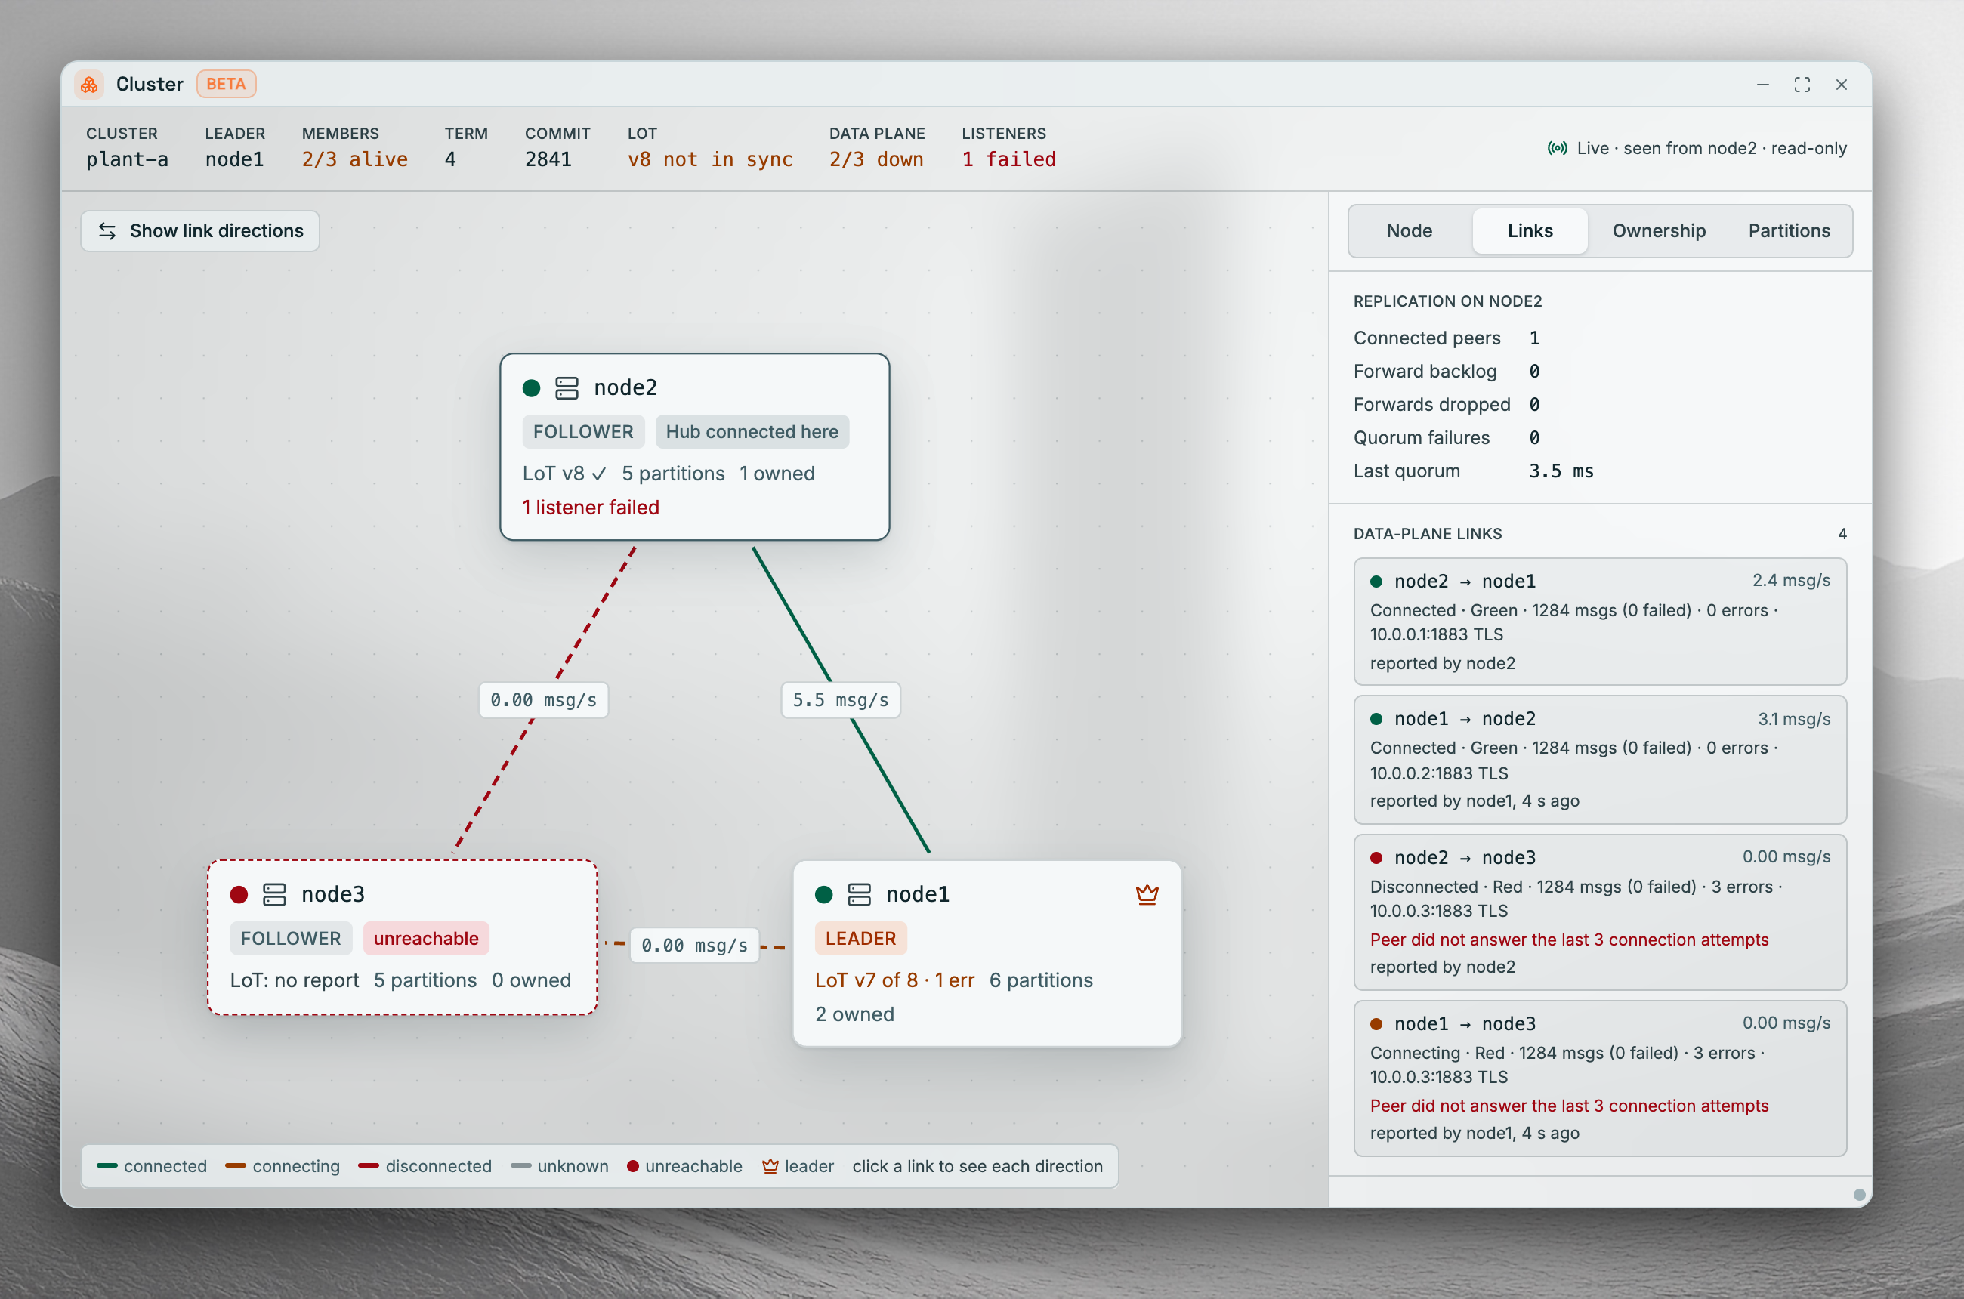Click the connecting orange line legend swatch
1964x1299 pixels.
coord(236,1166)
